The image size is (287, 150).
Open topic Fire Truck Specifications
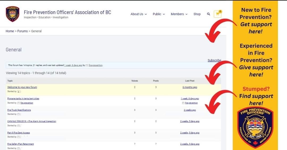pyautogui.click(x=19, y=110)
